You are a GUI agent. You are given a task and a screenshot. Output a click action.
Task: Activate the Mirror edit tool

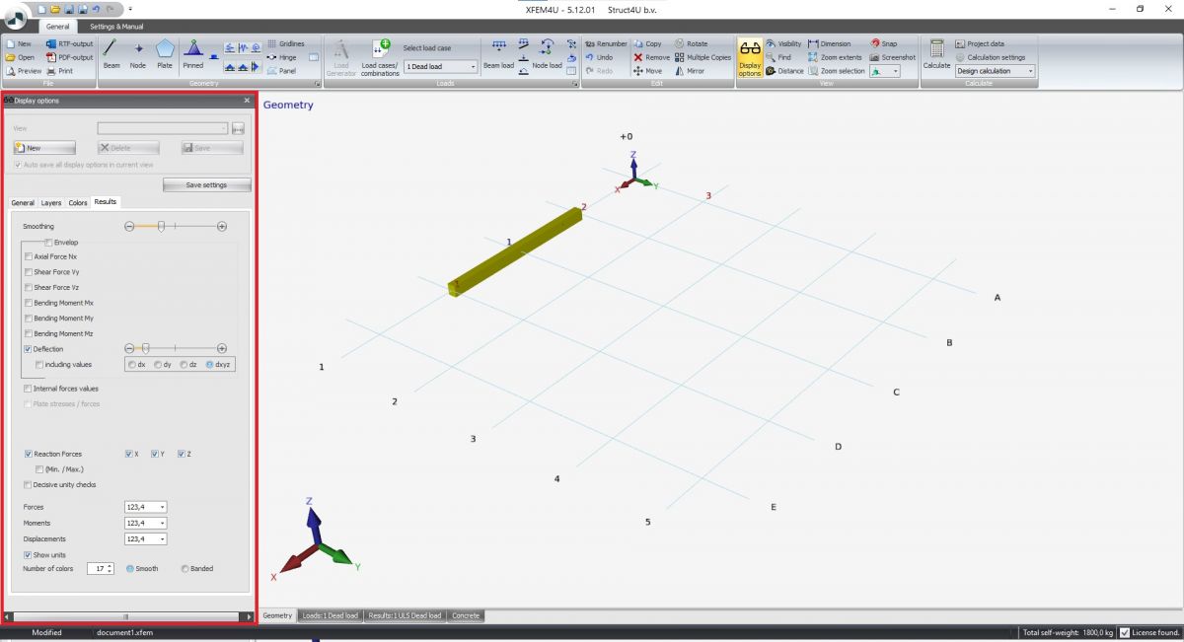[690, 71]
